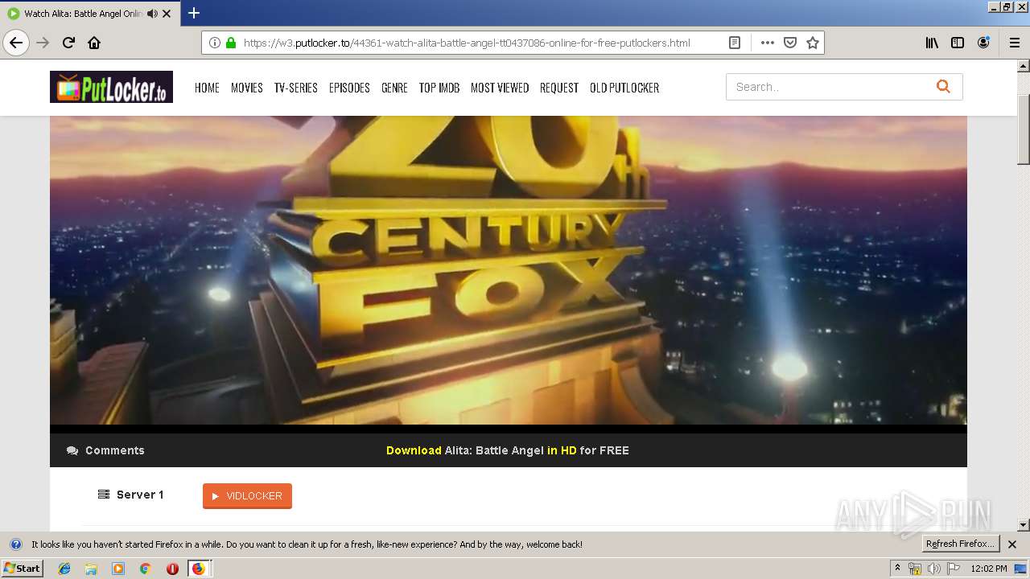Open the Firefox account icon
Image resolution: width=1030 pixels, height=579 pixels.
pyautogui.click(x=983, y=43)
